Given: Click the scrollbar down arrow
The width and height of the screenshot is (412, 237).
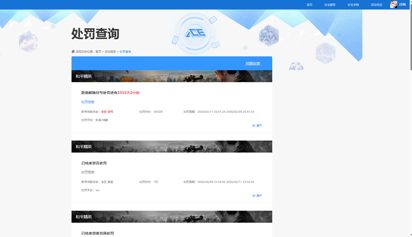Looking at the screenshot, I should pos(411,235).
